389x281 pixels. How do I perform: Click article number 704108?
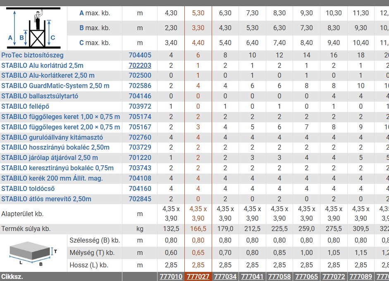[x=140, y=179]
